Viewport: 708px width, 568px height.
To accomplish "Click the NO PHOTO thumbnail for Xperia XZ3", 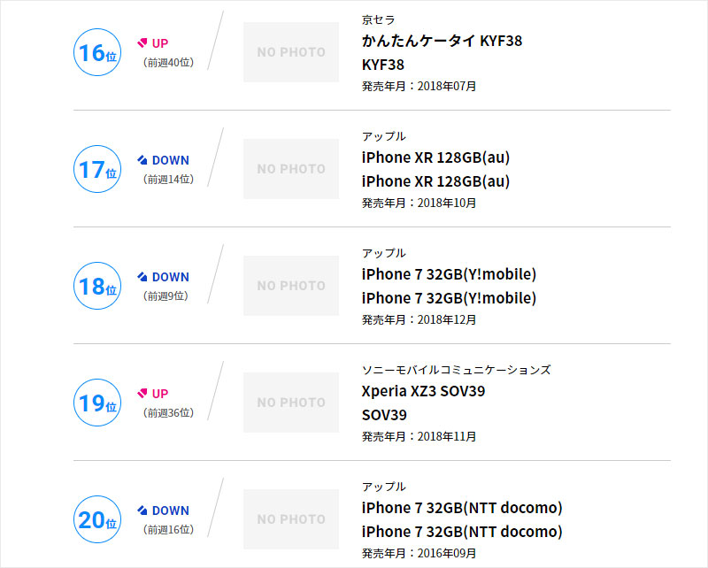I will point(291,403).
